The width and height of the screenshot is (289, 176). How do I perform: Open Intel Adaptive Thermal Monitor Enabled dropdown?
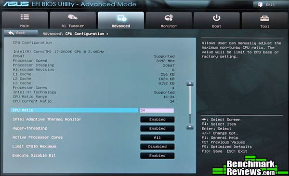[x=158, y=120]
